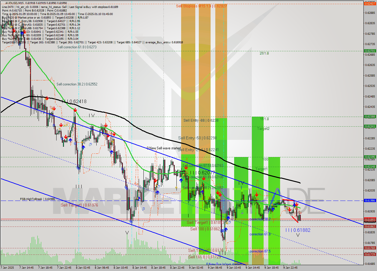Screen dimensions: 377x271
Task: Click the '7 Jan 2025' time axis label
Action: 8,268
